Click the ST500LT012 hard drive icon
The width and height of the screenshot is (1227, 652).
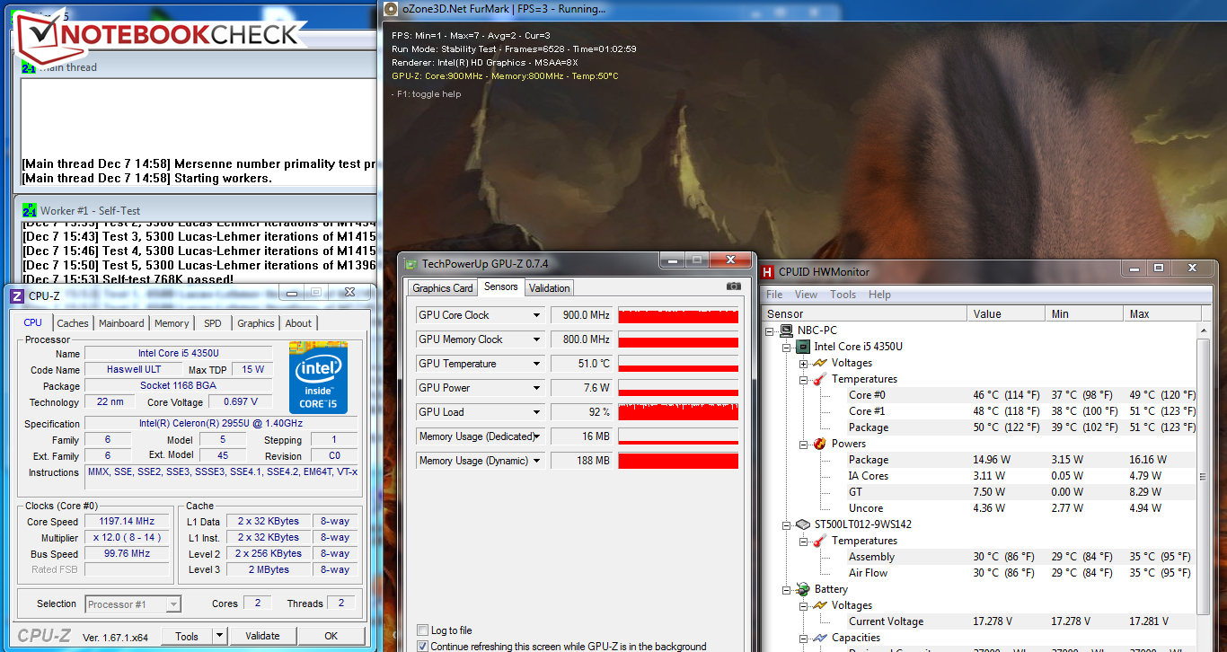[803, 524]
